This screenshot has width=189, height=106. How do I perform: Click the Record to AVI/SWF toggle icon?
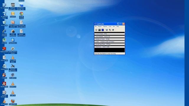point(110,30)
